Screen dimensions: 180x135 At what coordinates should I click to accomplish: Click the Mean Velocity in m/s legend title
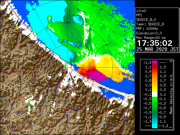[x=171, y=94]
